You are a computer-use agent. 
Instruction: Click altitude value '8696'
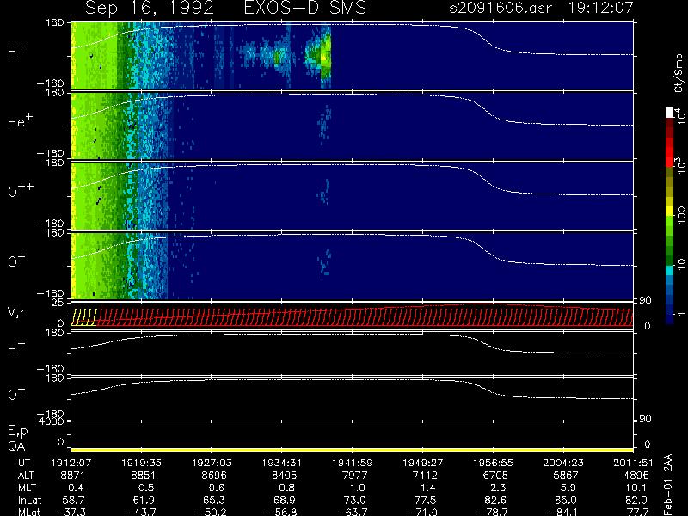coord(213,476)
